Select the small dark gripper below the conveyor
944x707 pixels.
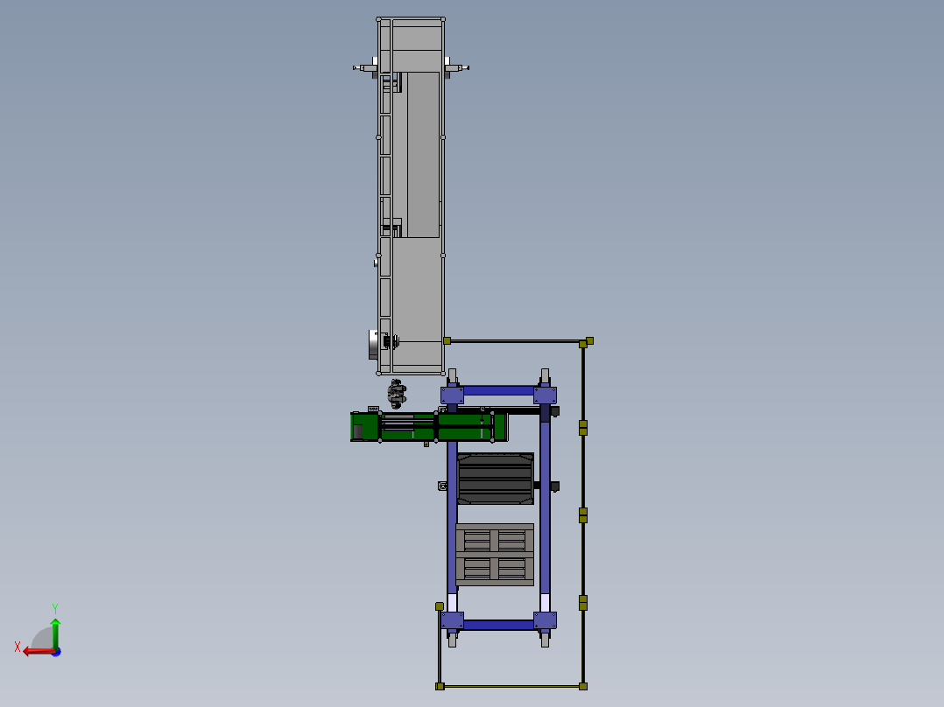tap(397, 394)
